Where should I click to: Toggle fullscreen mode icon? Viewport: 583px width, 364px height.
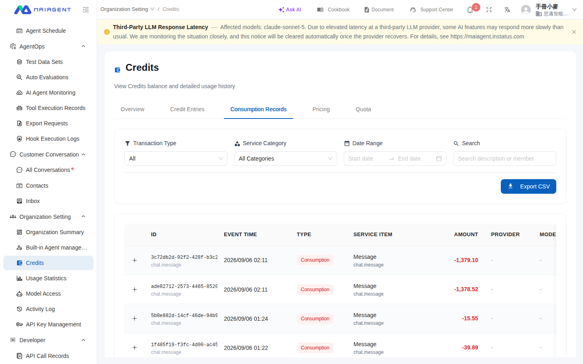click(489, 10)
